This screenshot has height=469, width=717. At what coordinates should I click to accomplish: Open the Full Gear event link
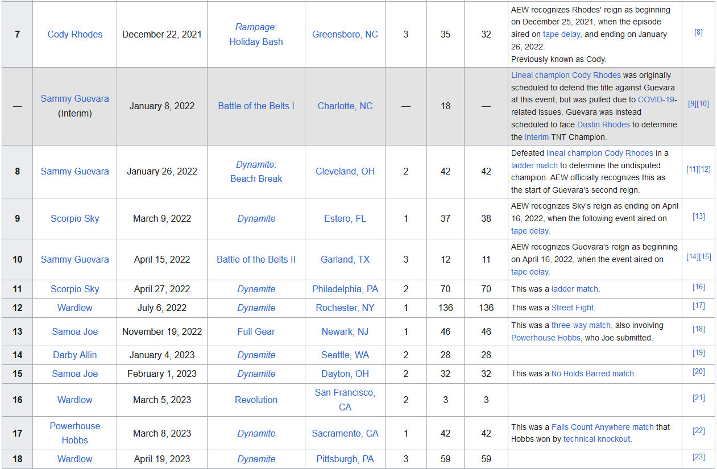pos(256,331)
